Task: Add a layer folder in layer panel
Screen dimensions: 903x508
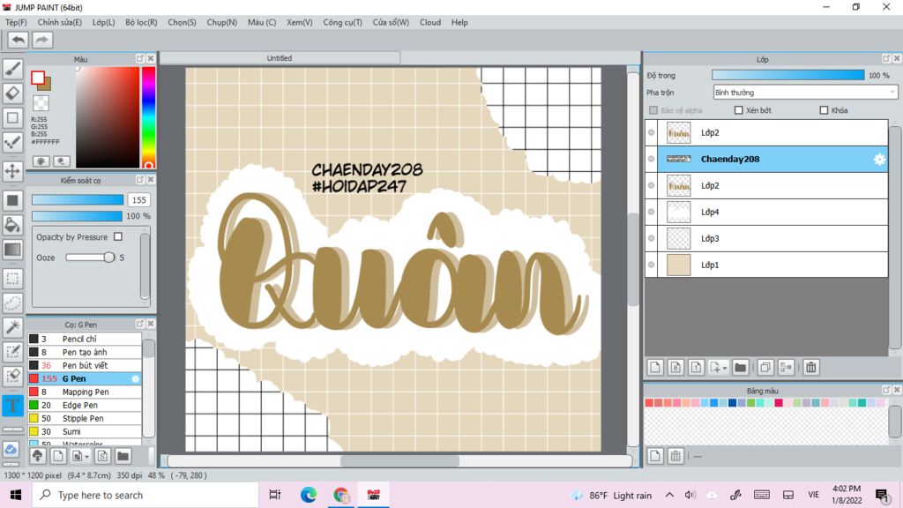Action: coord(741,367)
